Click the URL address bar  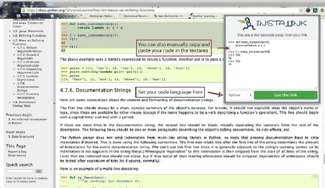click(162, 10)
